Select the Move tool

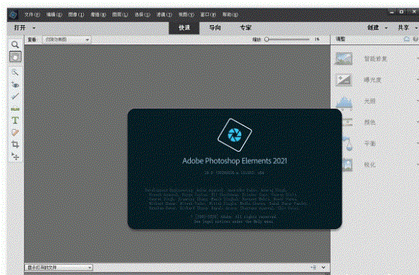pyautogui.click(x=15, y=156)
